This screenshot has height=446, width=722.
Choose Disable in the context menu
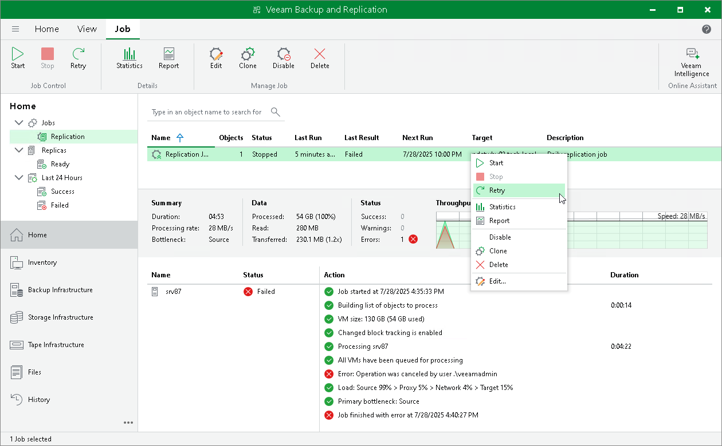(x=519, y=237)
